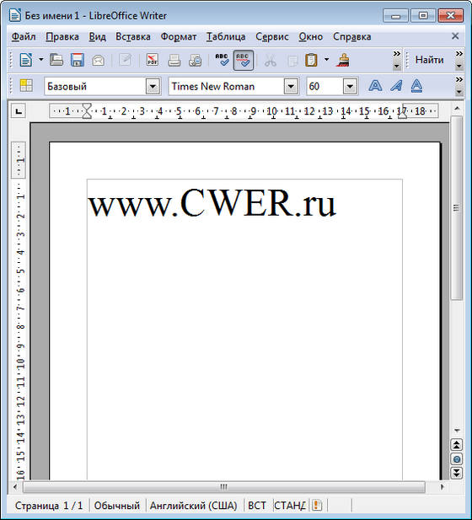Screen dimensions: 472x520
Task: Click the Найти search field
Action: pyautogui.click(x=430, y=60)
